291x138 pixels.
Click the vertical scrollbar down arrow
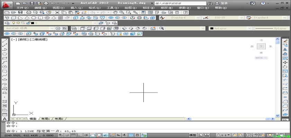tap(277, 116)
